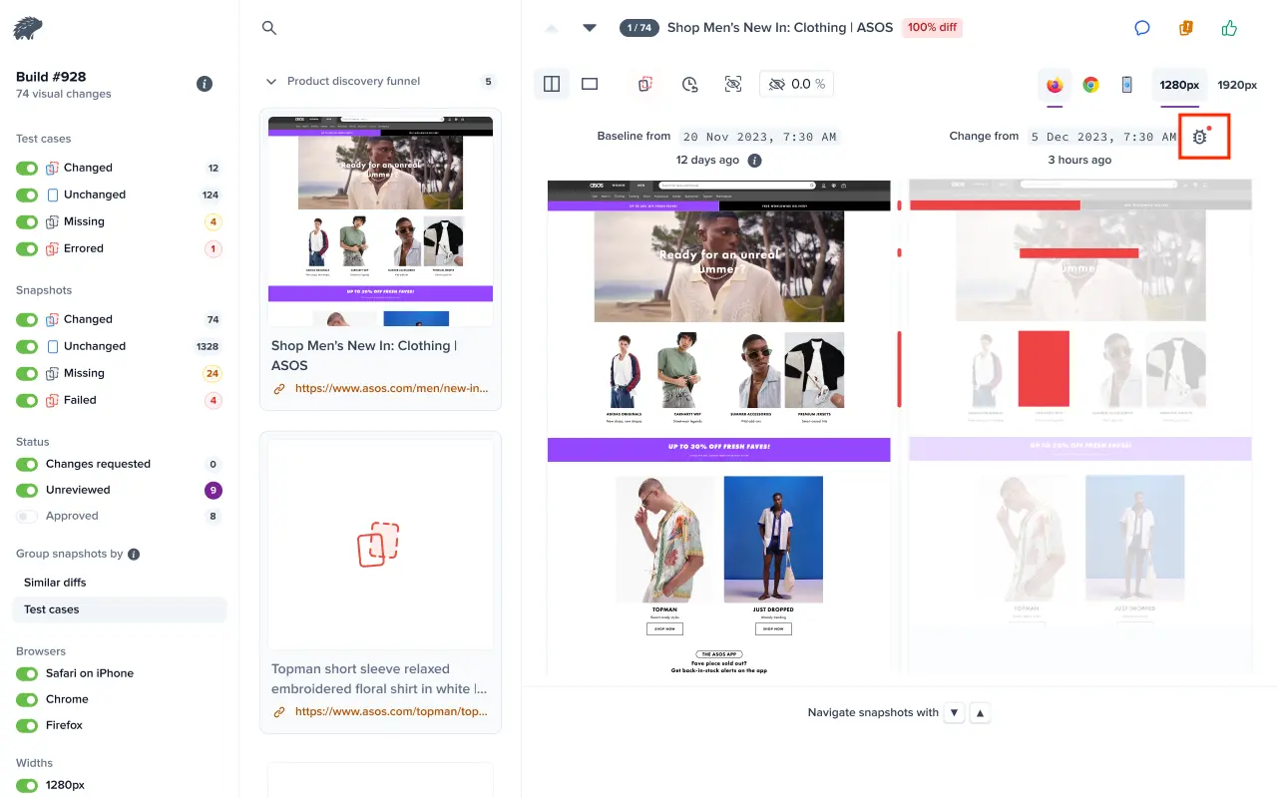Image resolution: width=1277 pixels, height=798 pixels.
Task: Toggle the Unreviewed status switch
Action: point(27,490)
